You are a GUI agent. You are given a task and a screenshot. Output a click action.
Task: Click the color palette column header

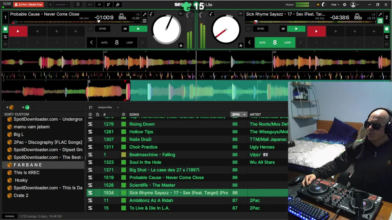(x=123, y=115)
